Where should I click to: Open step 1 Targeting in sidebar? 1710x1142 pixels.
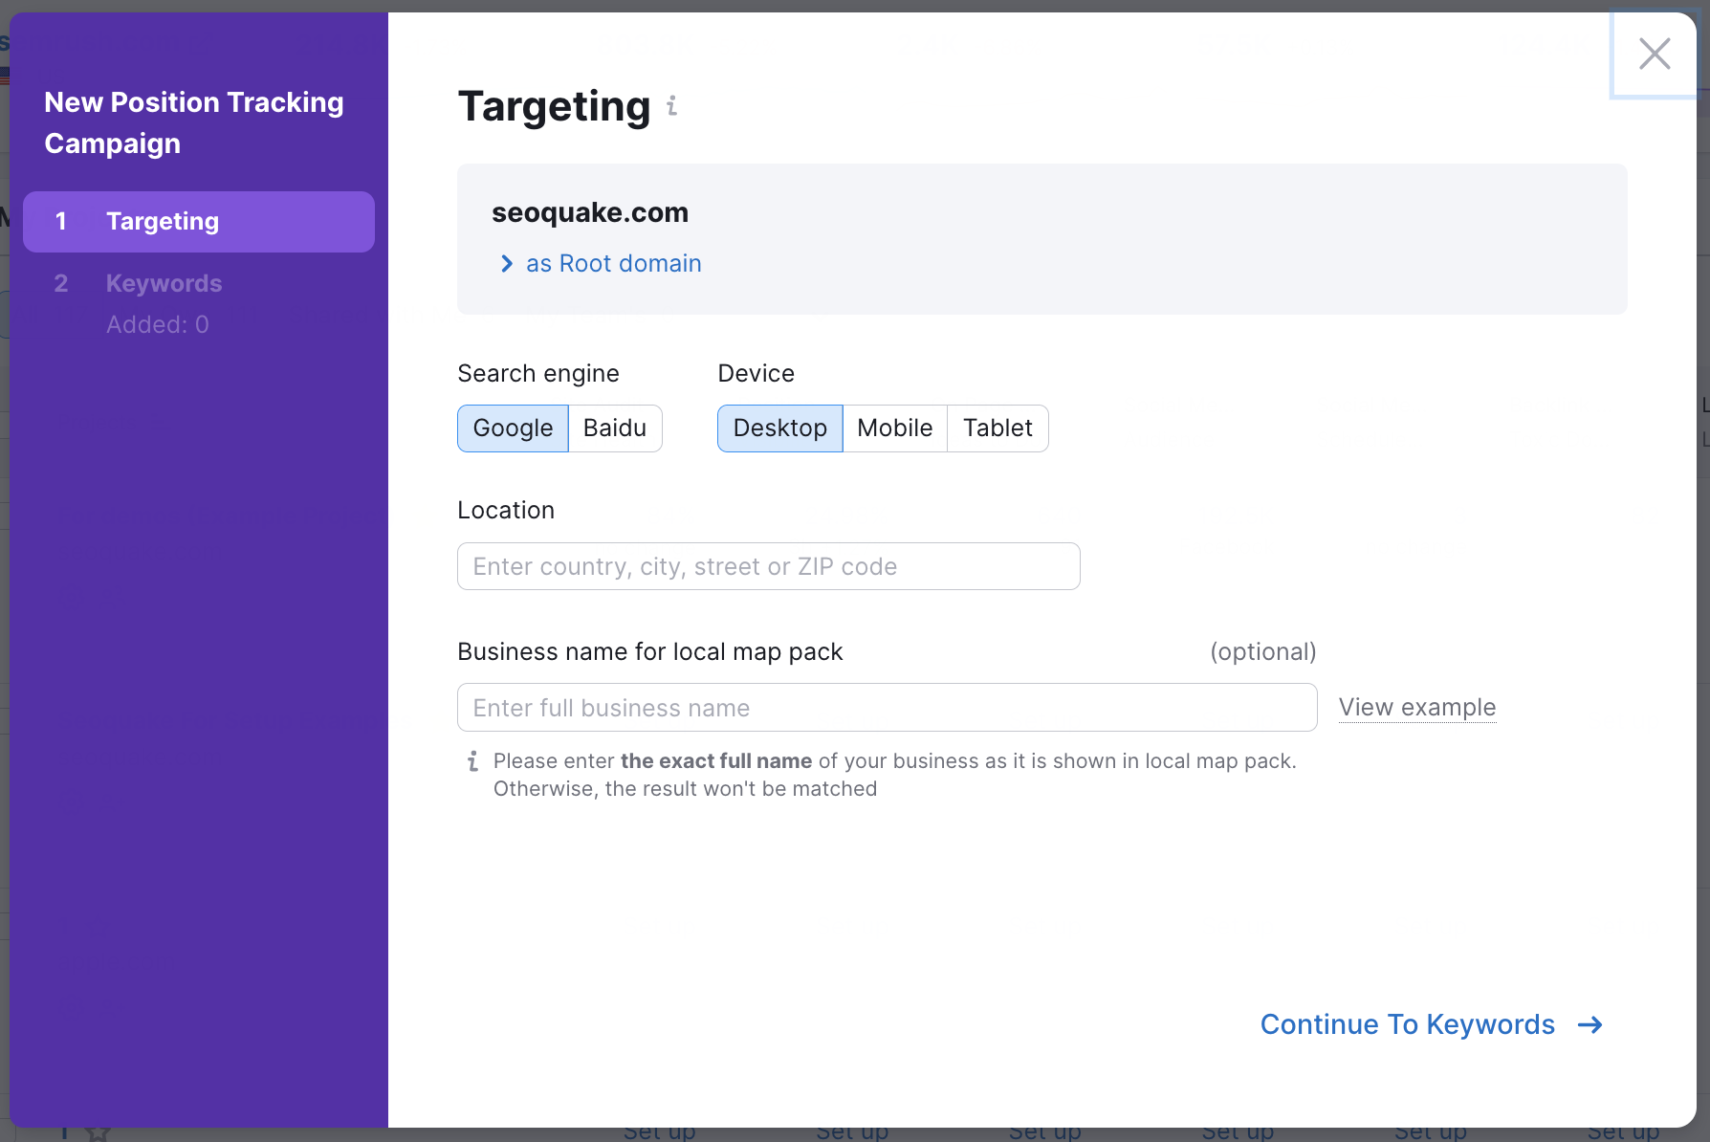point(199,222)
